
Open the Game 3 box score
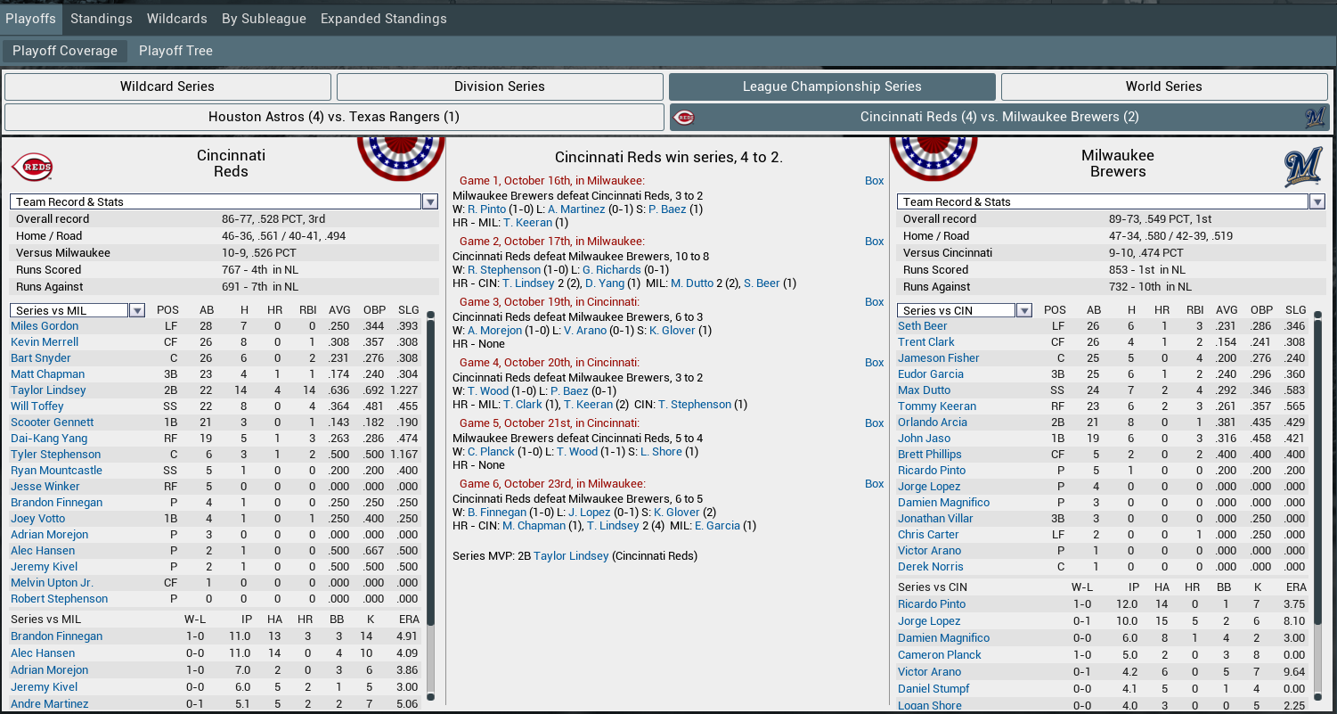pos(875,302)
